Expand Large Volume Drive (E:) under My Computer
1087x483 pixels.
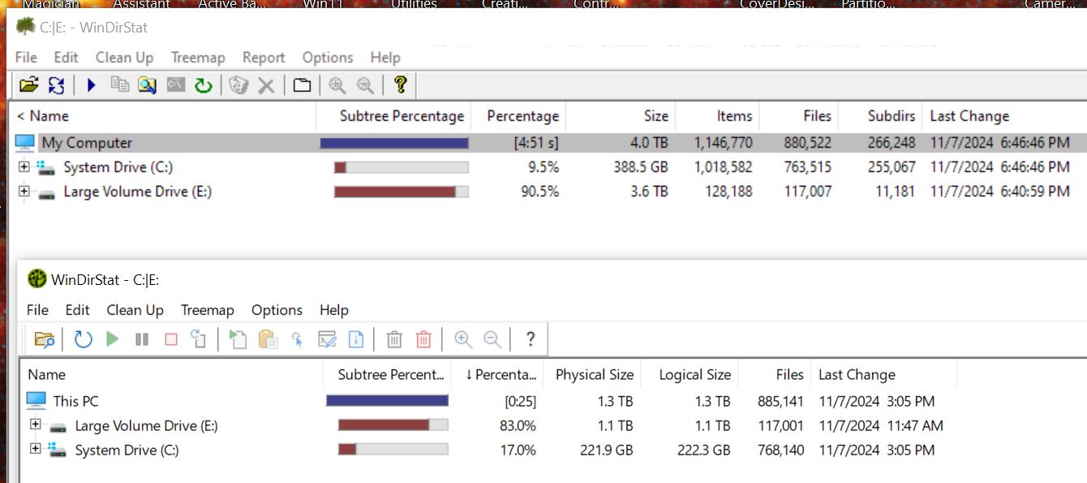pos(24,192)
